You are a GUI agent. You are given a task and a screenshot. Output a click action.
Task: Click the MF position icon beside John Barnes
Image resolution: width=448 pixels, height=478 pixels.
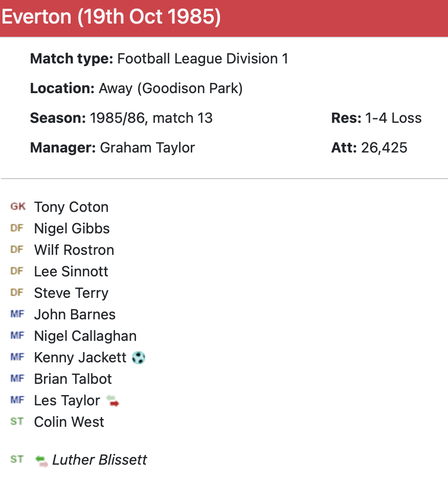(17, 314)
